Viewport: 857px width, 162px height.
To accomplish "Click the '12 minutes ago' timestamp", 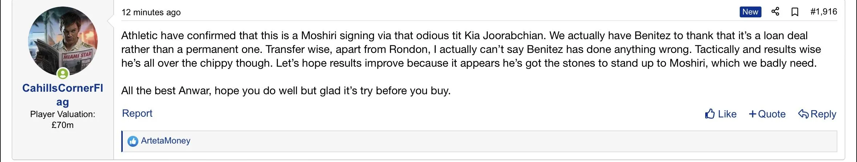I will coord(151,12).
